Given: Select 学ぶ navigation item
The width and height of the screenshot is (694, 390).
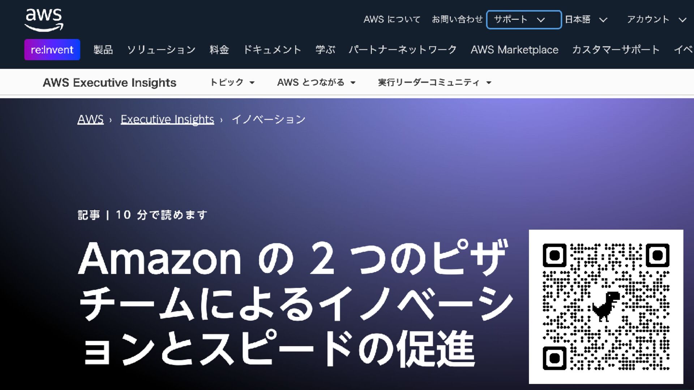Looking at the screenshot, I should click(325, 49).
